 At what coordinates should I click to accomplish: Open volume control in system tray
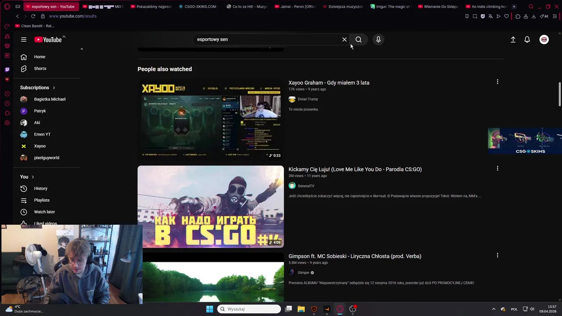coord(532,309)
